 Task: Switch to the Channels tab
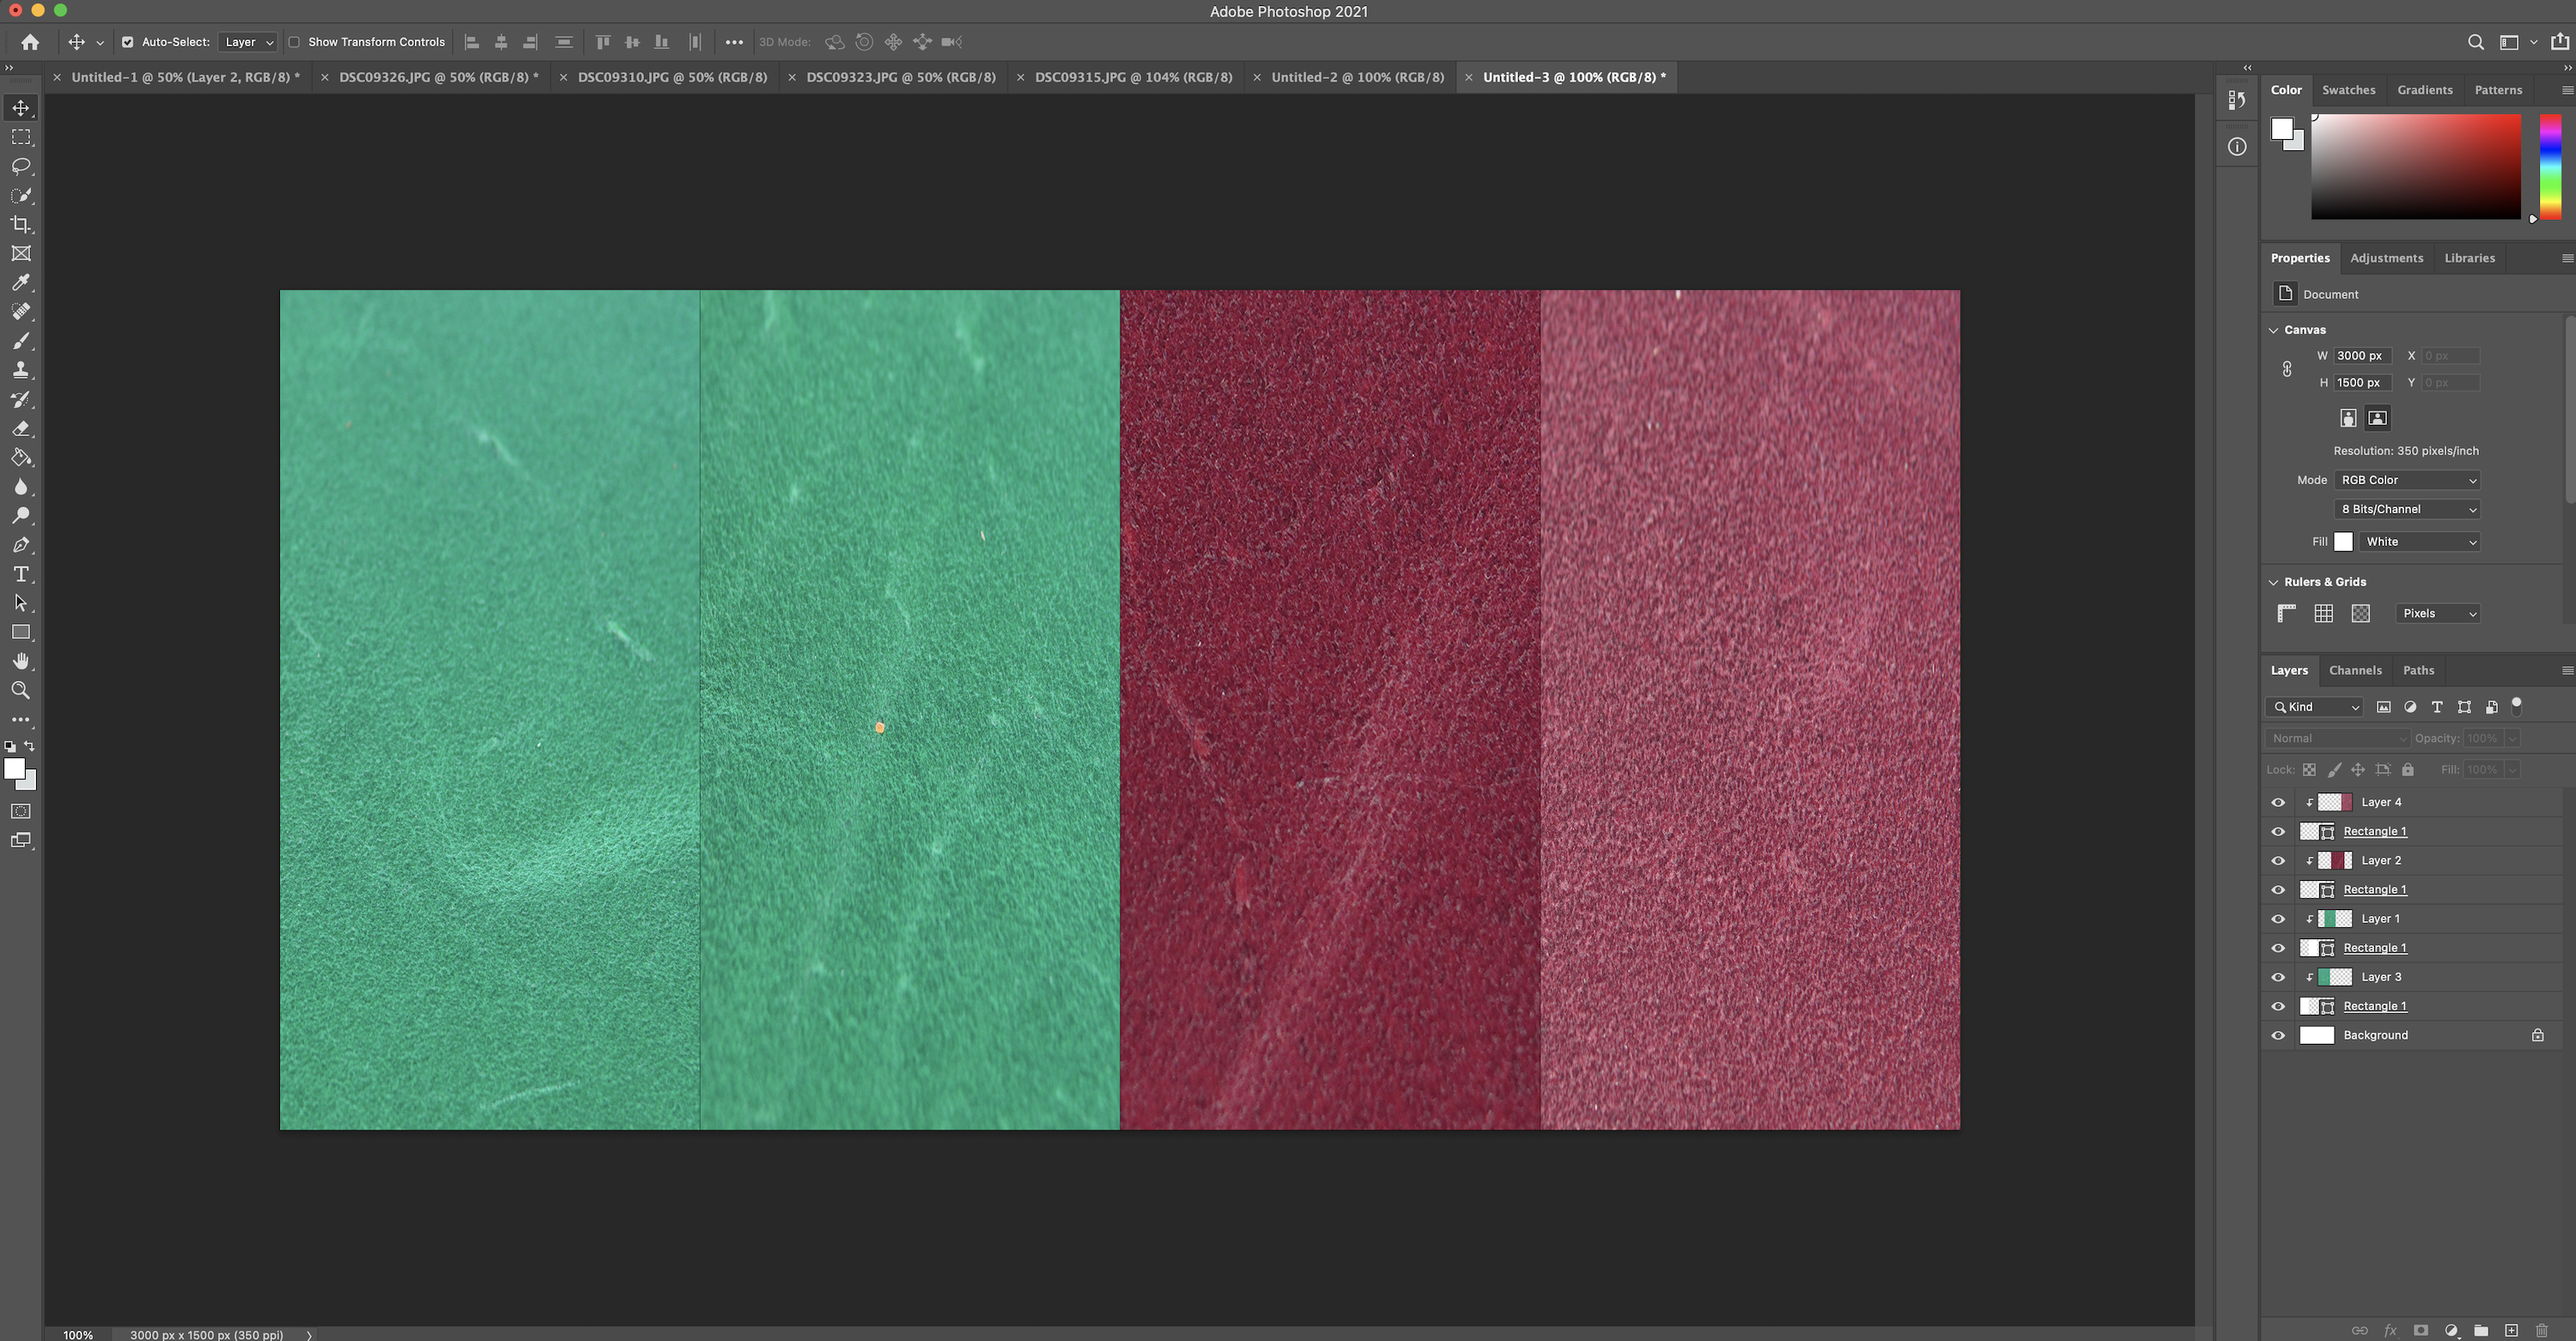coord(2354,670)
